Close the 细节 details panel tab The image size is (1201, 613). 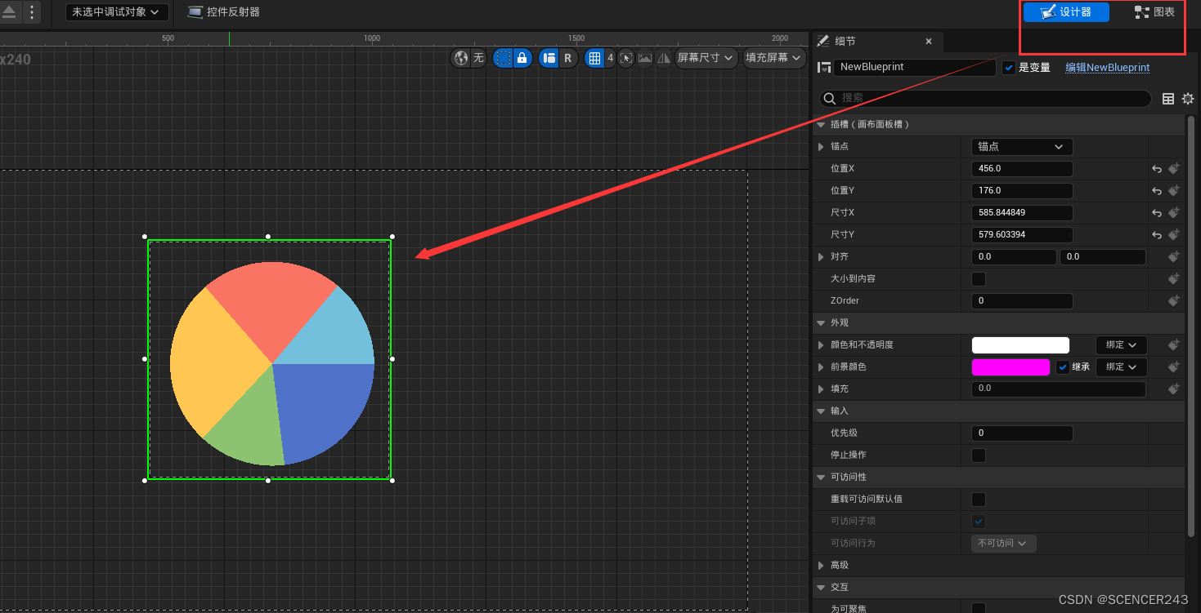929,41
